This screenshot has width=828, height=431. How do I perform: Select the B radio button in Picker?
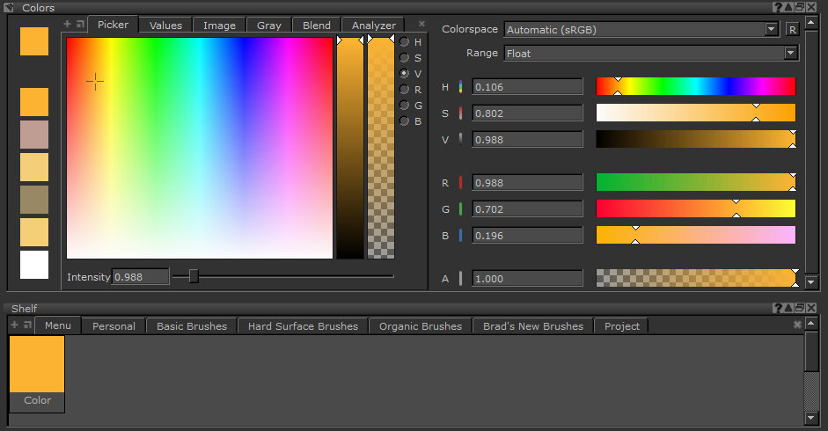click(405, 121)
